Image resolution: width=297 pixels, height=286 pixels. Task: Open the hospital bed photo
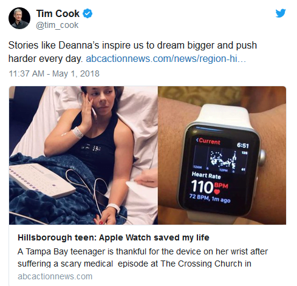(83, 155)
